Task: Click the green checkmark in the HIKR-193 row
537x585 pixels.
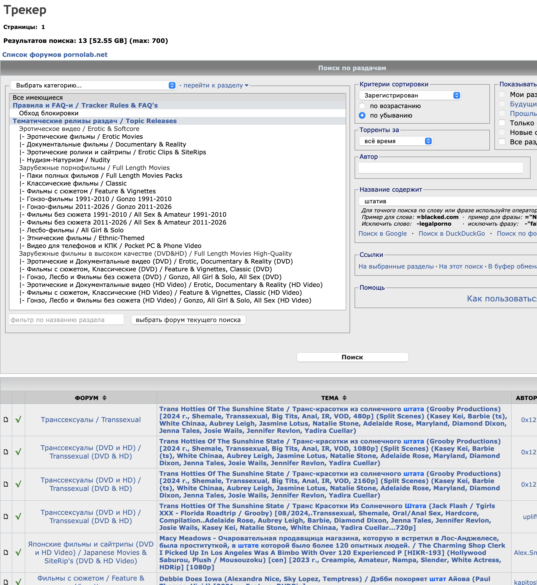Action: coord(18,552)
